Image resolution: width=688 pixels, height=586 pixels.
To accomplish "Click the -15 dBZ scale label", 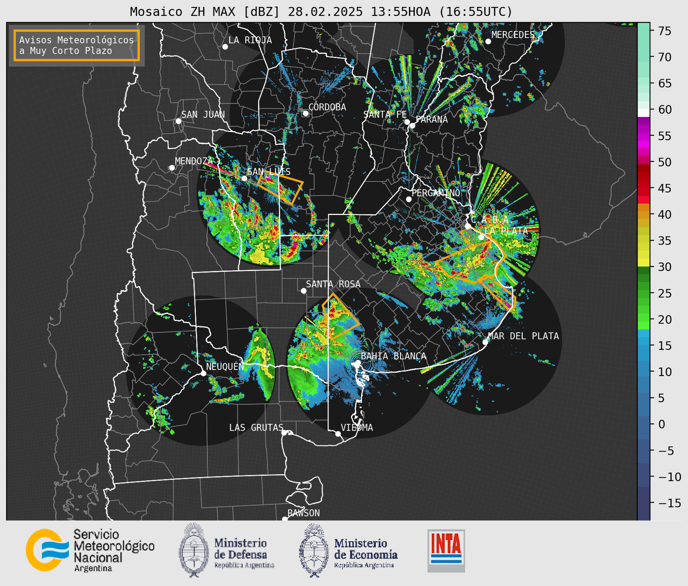I will coord(669,503).
